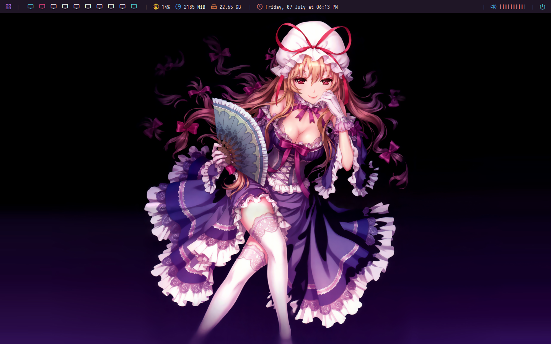This screenshot has width=551, height=344.
Task: Switch to the first cyan workspace icon
Action: pos(31,7)
